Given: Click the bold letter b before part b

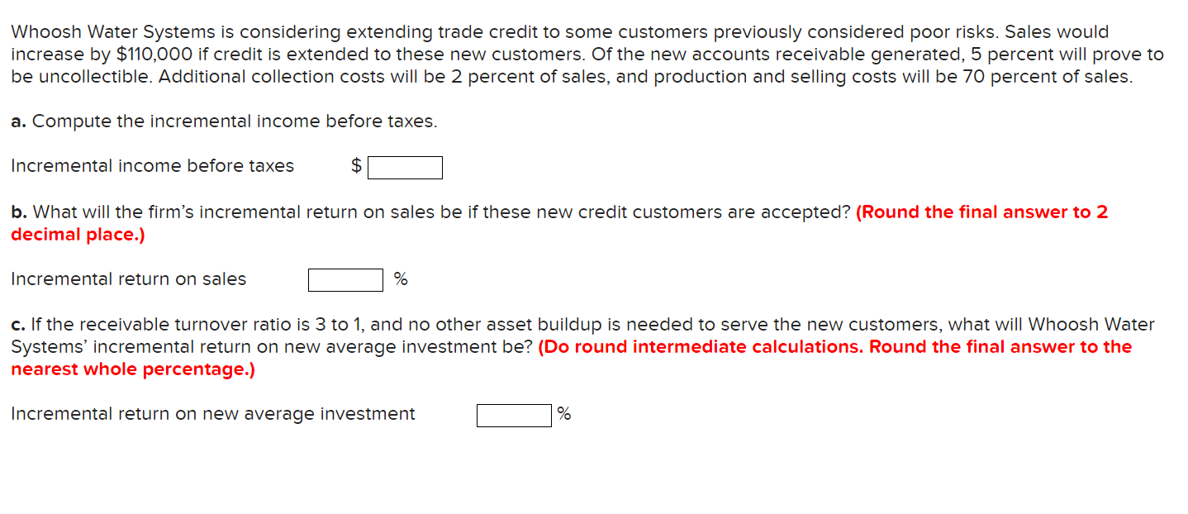Looking at the screenshot, I should pyautogui.click(x=15, y=212).
